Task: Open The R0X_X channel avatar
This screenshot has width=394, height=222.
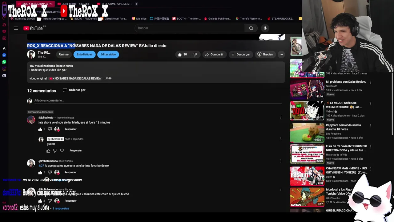Action: pos(31,54)
